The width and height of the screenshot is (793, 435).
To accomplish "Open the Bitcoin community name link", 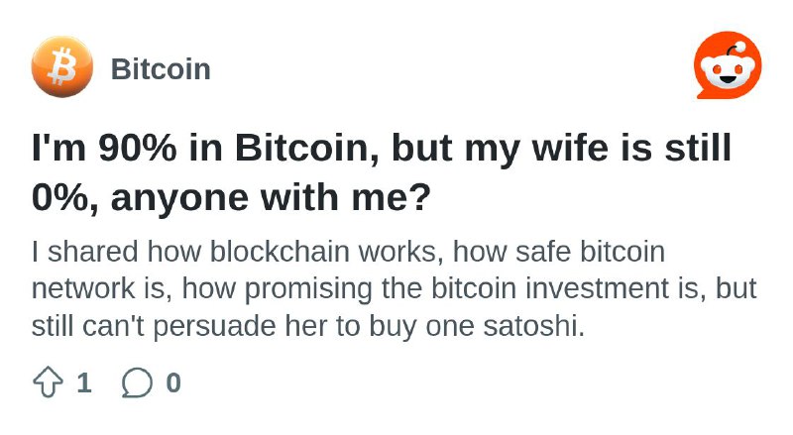I will pyautogui.click(x=161, y=69).
